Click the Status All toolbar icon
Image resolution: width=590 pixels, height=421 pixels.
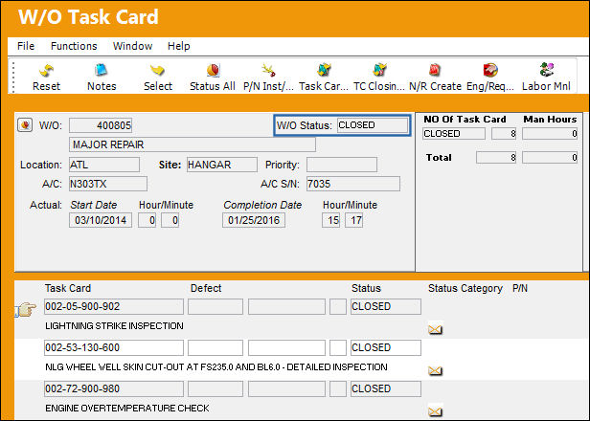click(x=213, y=70)
